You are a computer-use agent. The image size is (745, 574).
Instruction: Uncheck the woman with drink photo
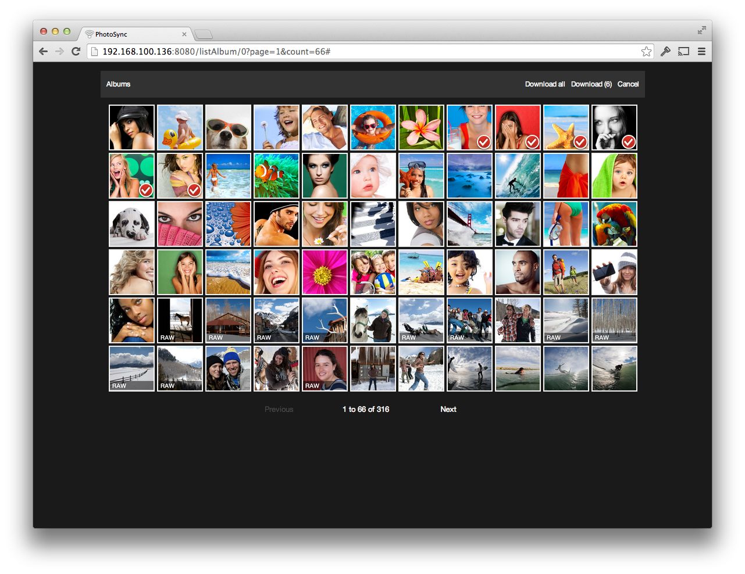coord(483,142)
